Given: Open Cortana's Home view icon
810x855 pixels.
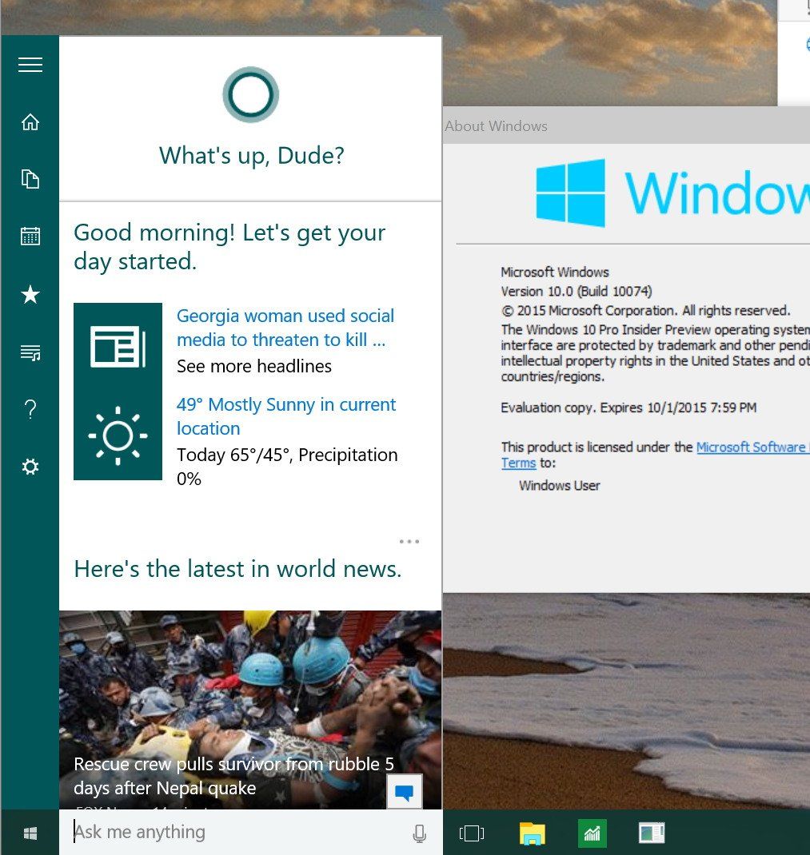Looking at the screenshot, I should point(30,121).
